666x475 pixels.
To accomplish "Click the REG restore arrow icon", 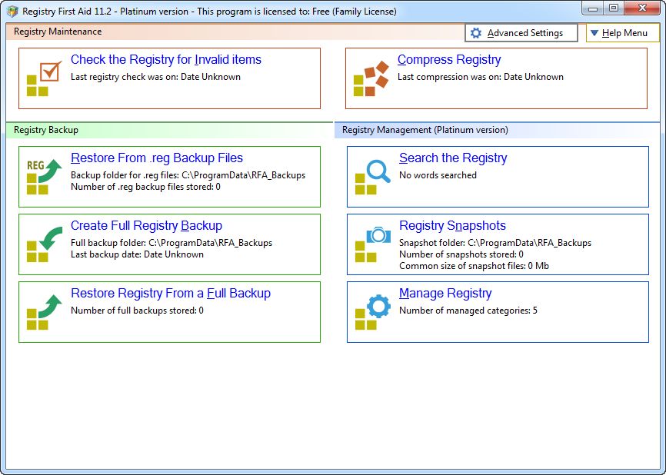I will pos(44,177).
